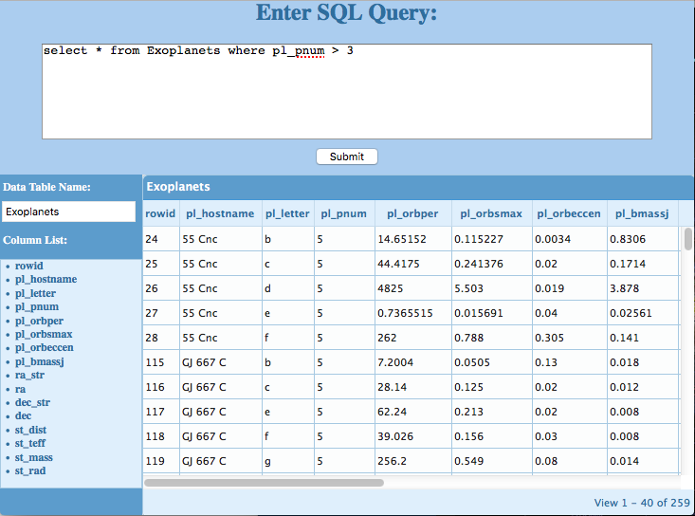Select st_rad in the Column List
The height and width of the screenshot is (516, 695).
pos(30,470)
